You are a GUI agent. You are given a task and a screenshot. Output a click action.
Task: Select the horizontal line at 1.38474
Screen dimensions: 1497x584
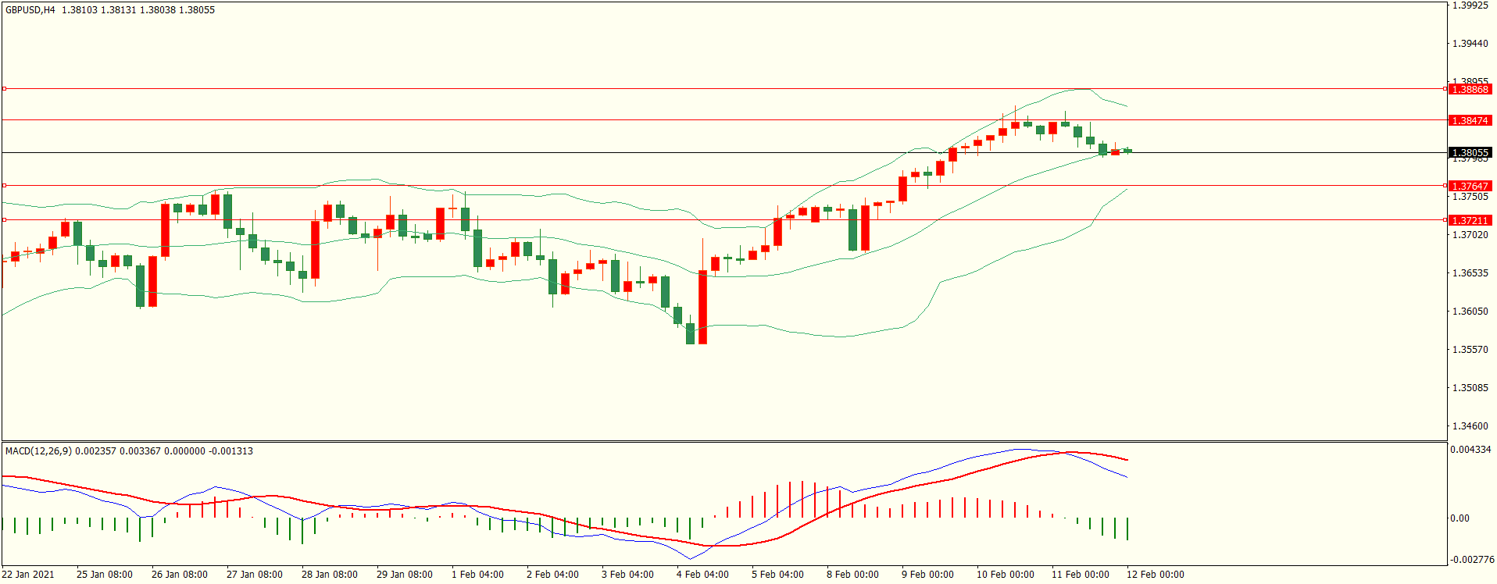723,120
